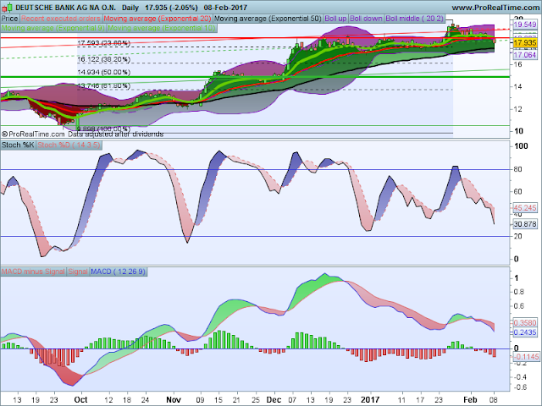Screen dimensions: 542x406
Task: Open Moving average (Exponential 50) settings label
Action: tap(268, 19)
